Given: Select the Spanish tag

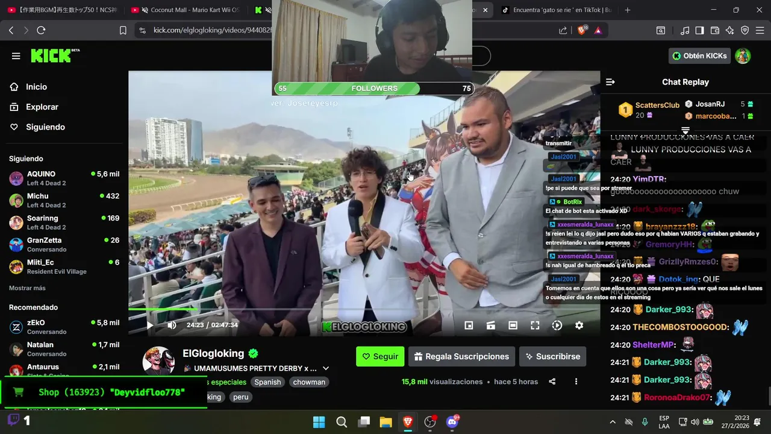Looking at the screenshot, I should click(267, 382).
